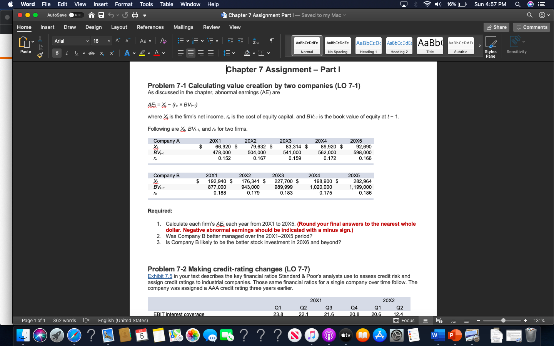Apply subscript formatting
The height and width of the screenshot is (346, 554).
102,53
